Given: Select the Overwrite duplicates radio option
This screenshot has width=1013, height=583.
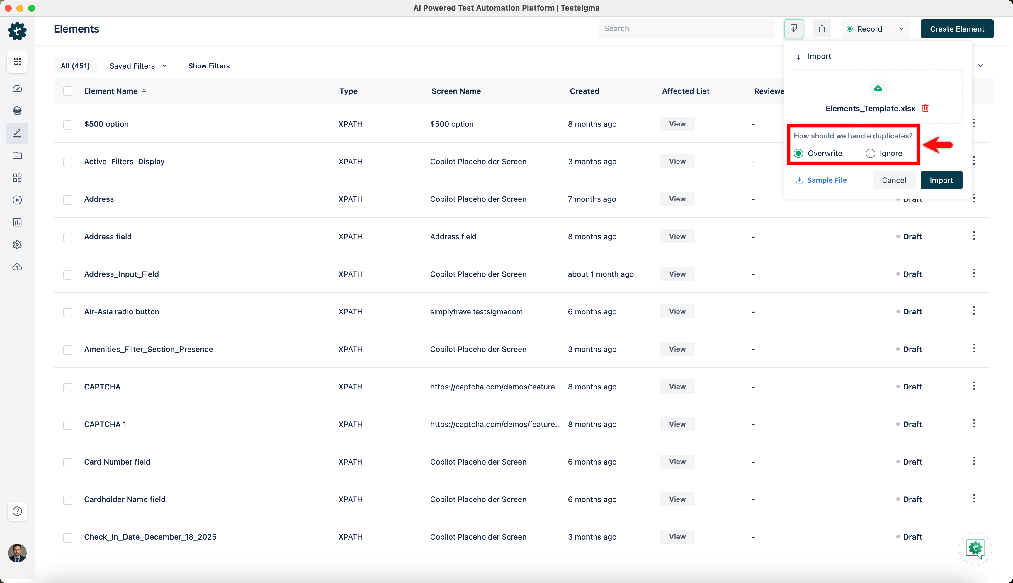Looking at the screenshot, I should coord(798,153).
